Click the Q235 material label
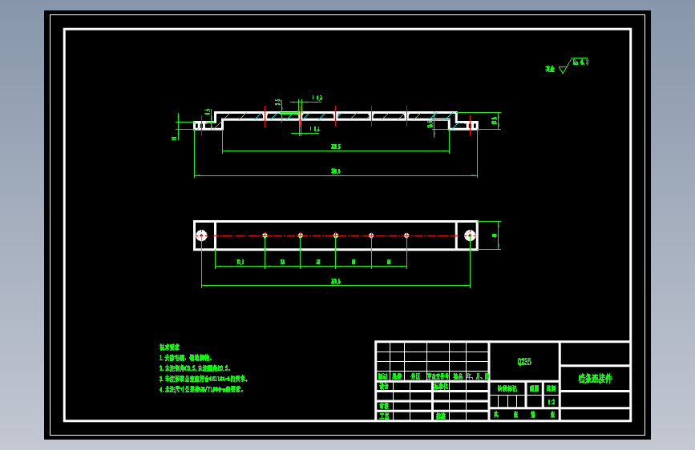Image resolution: width=695 pixels, height=450 pixels. pyautogui.click(x=524, y=361)
